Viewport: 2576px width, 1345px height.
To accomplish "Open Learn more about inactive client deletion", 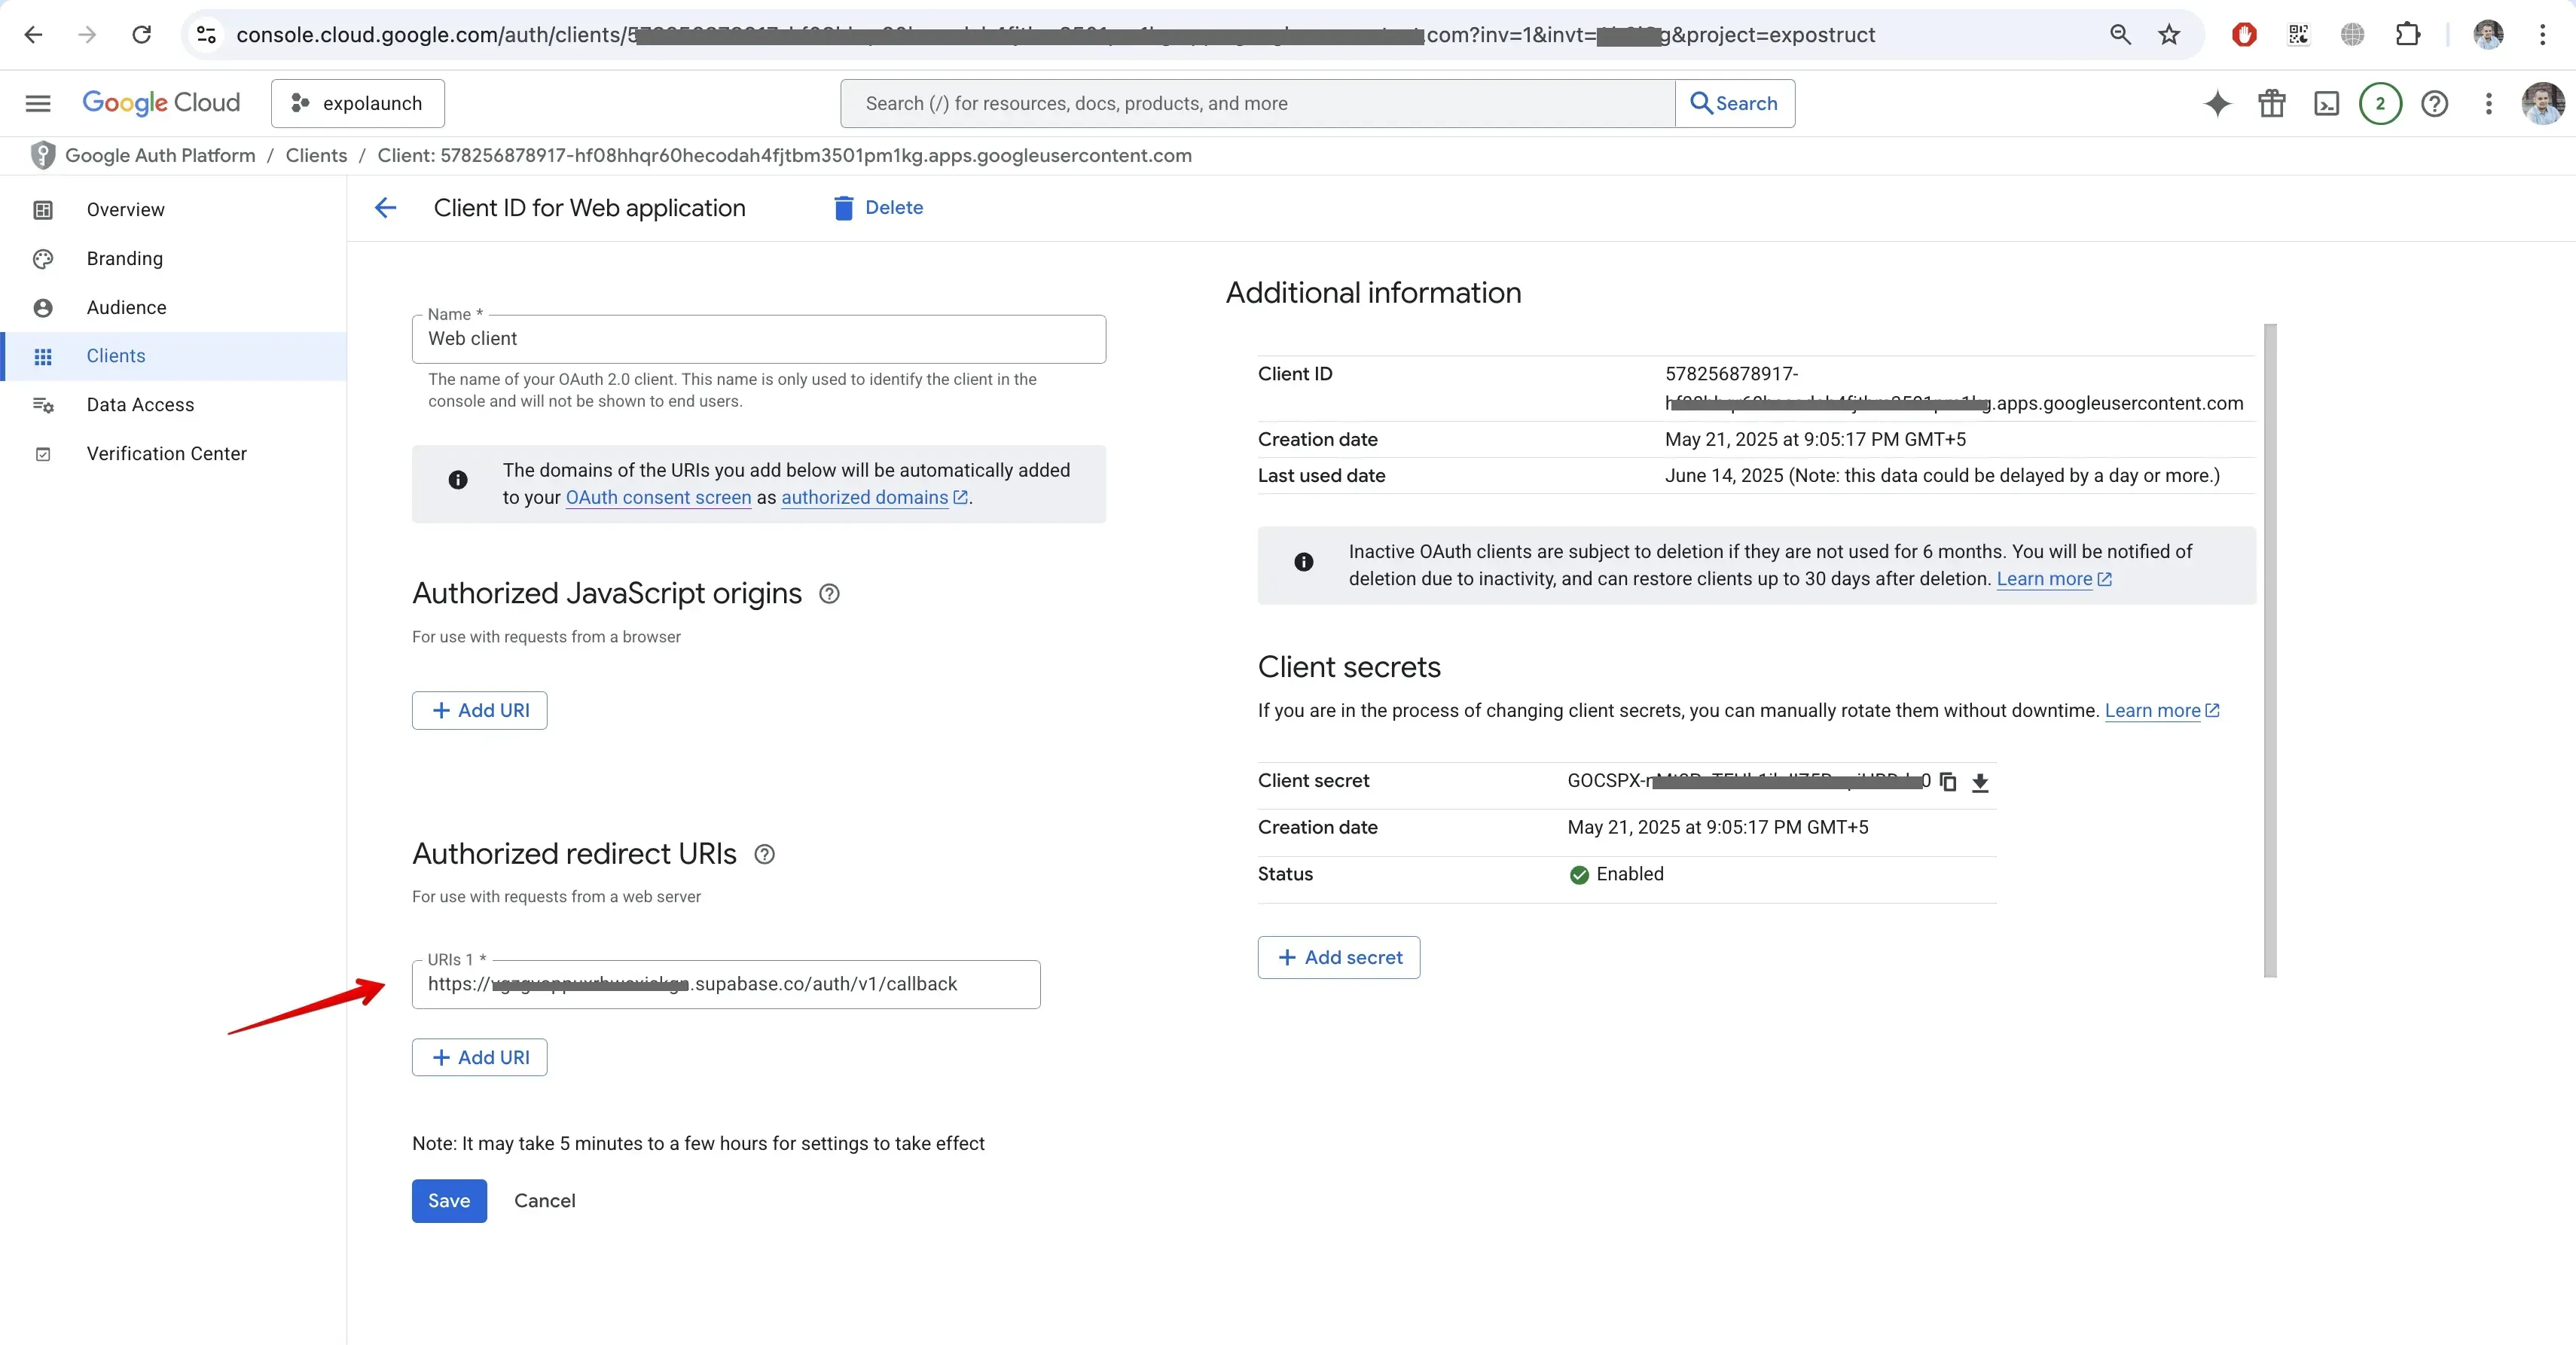I will click(x=2054, y=579).
